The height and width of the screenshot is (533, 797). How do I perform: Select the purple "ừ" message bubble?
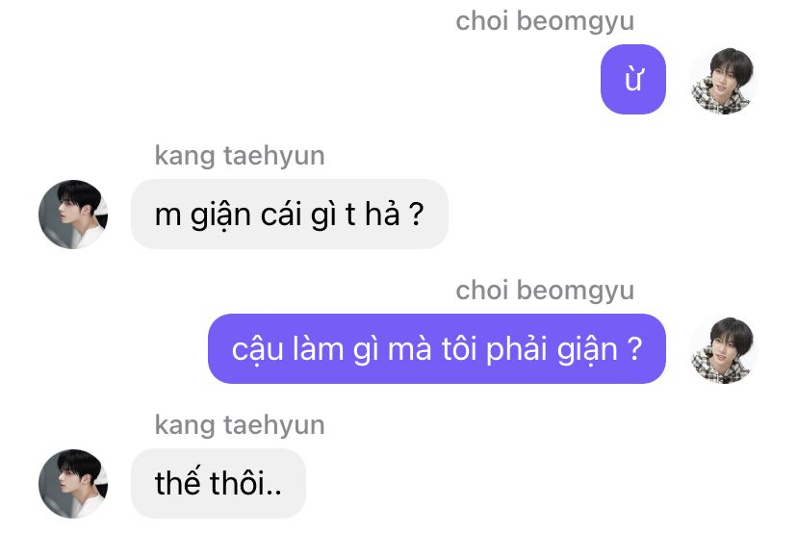[633, 79]
